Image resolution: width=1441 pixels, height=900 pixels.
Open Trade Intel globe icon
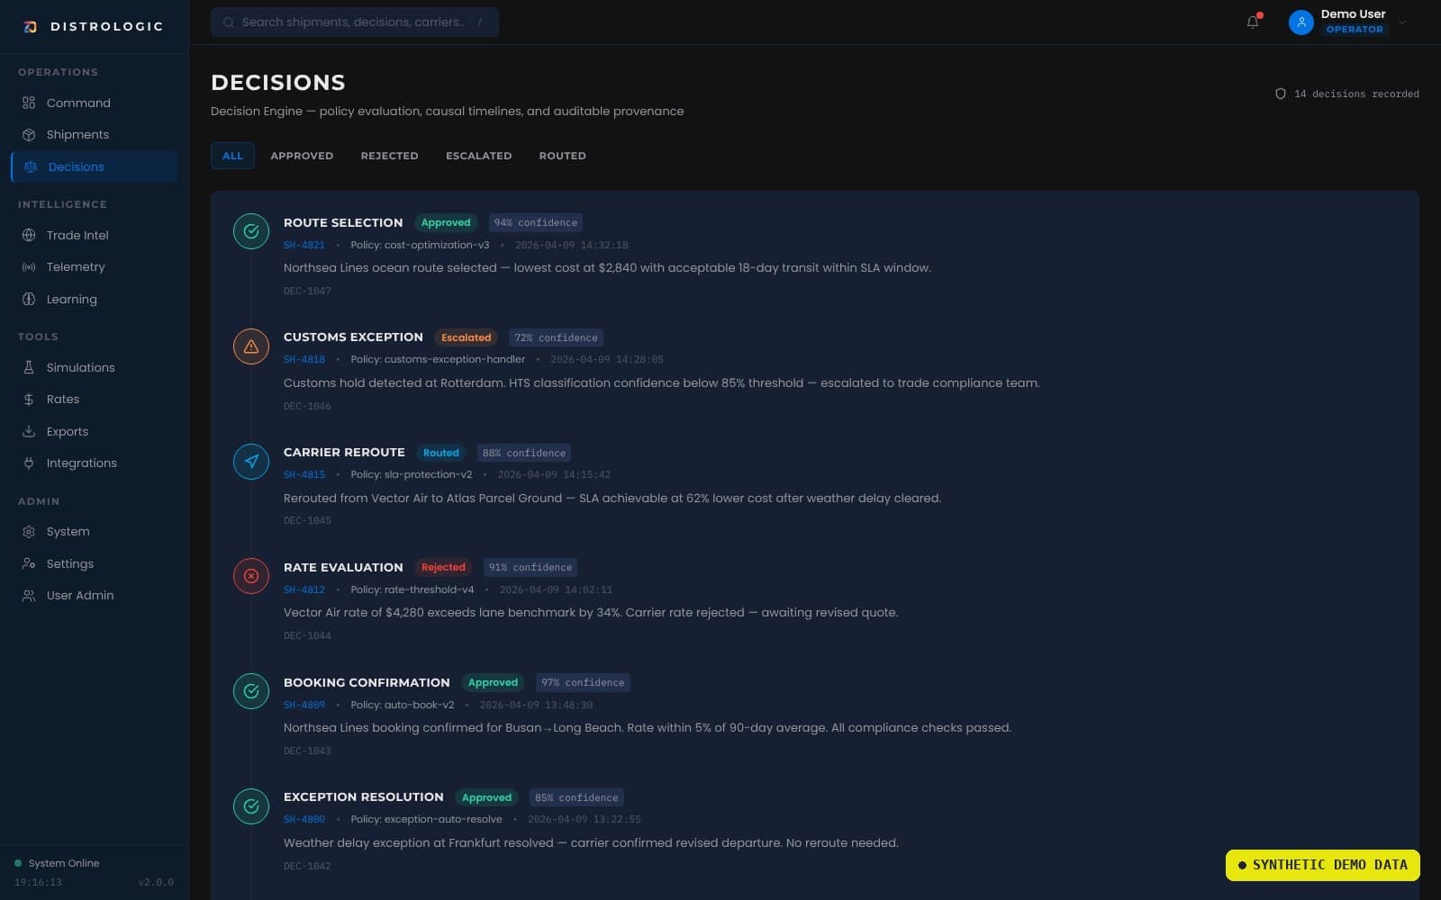[29, 235]
